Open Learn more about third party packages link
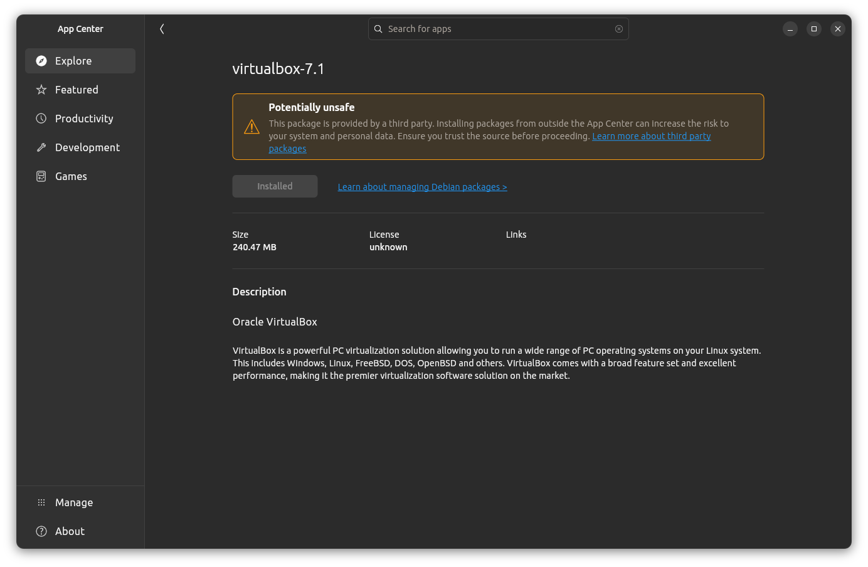868x567 pixels. 651,136
